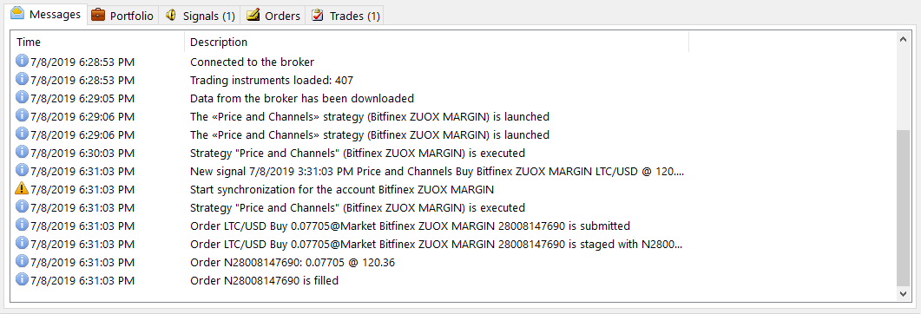Viewport: 921px width, 314px height.
Task: Click info icon on Order N28008147690 is filled row
Action: click(x=22, y=280)
